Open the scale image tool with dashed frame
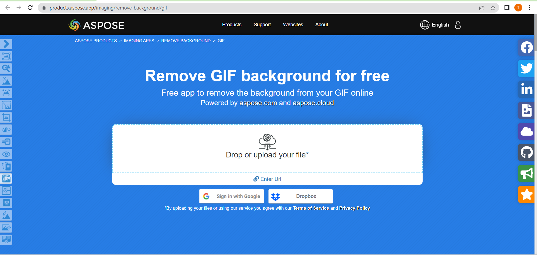This screenshot has width=537, height=255. 6,105
